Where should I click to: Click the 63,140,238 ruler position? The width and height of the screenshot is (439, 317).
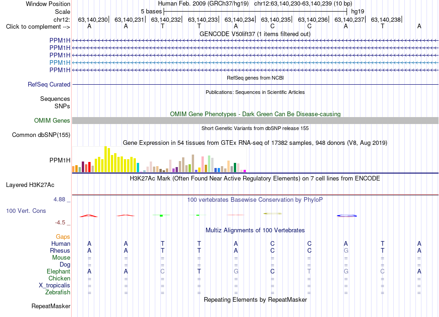pyautogui.click(x=386, y=19)
